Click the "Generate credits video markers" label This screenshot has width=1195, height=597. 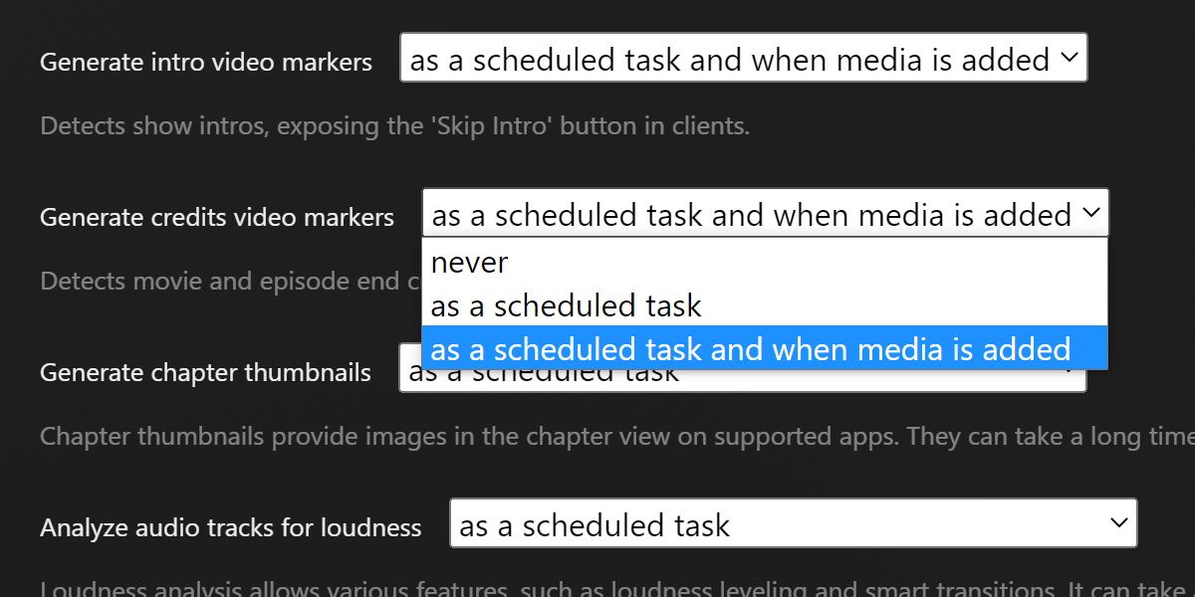217,217
